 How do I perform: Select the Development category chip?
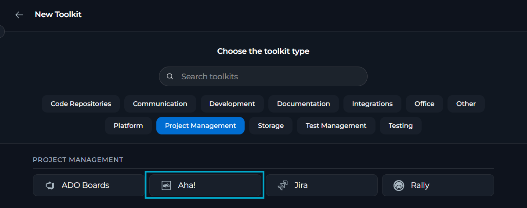(x=232, y=104)
